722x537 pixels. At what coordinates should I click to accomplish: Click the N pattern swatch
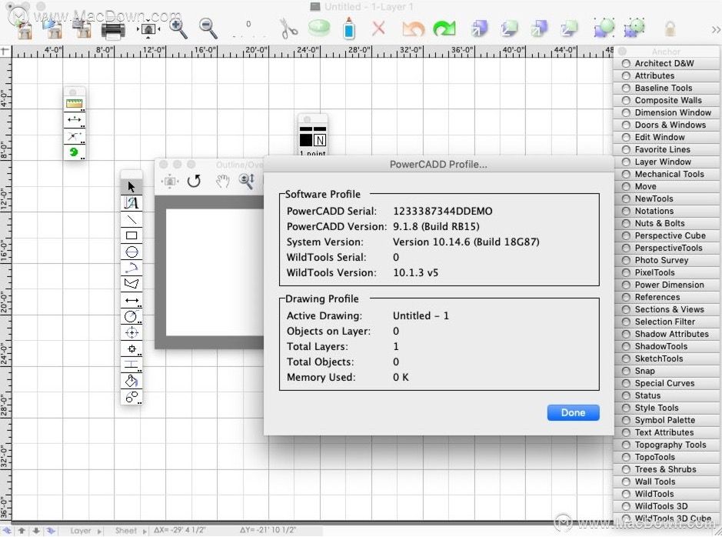(x=320, y=140)
